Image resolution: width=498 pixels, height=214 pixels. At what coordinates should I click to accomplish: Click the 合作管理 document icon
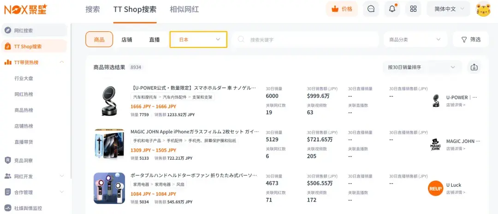click(8, 192)
